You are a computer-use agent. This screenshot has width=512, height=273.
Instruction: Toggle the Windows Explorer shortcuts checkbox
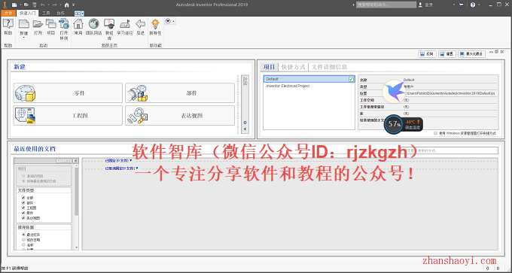(436, 133)
